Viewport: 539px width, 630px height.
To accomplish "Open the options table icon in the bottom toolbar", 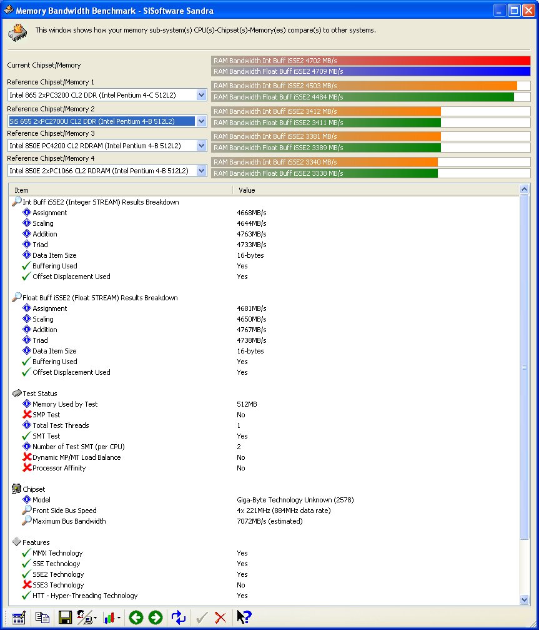I will tap(19, 617).
